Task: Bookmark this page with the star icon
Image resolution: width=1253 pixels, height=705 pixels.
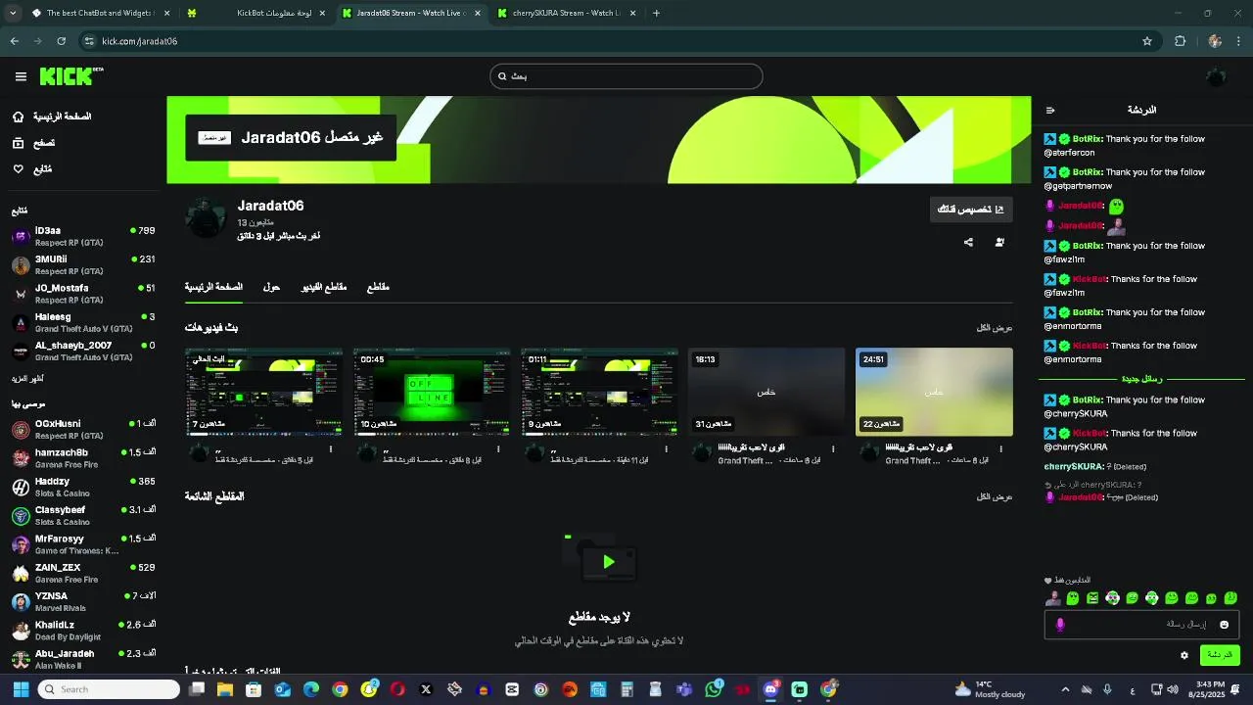Action: (x=1147, y=41)
